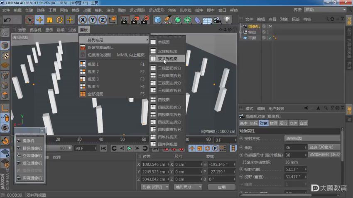The height and width of the screenshot is (198, 353).
Task: Select 全部视图 menu entry
Action: pos(113,94)
